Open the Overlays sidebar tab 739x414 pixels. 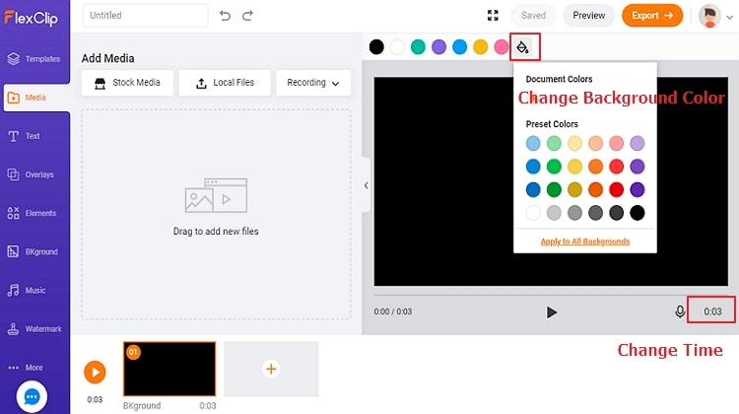[x=32, y=174]
